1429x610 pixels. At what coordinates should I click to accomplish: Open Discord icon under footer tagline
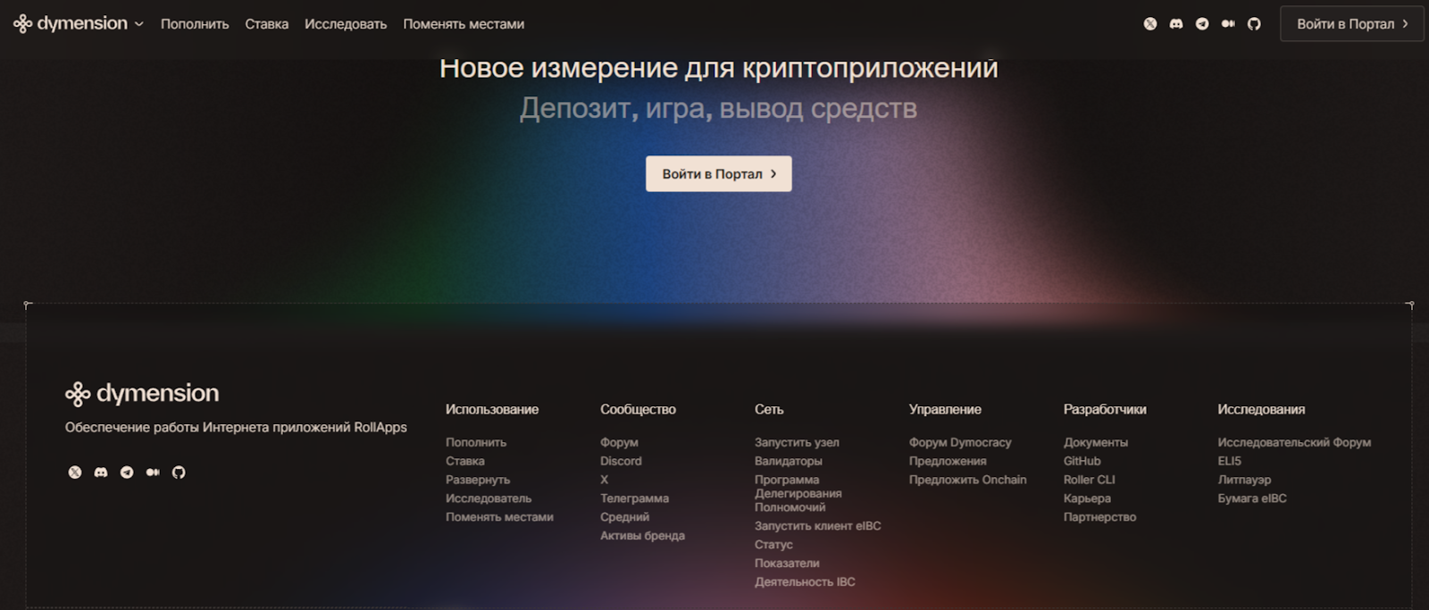tap(101, 472)
